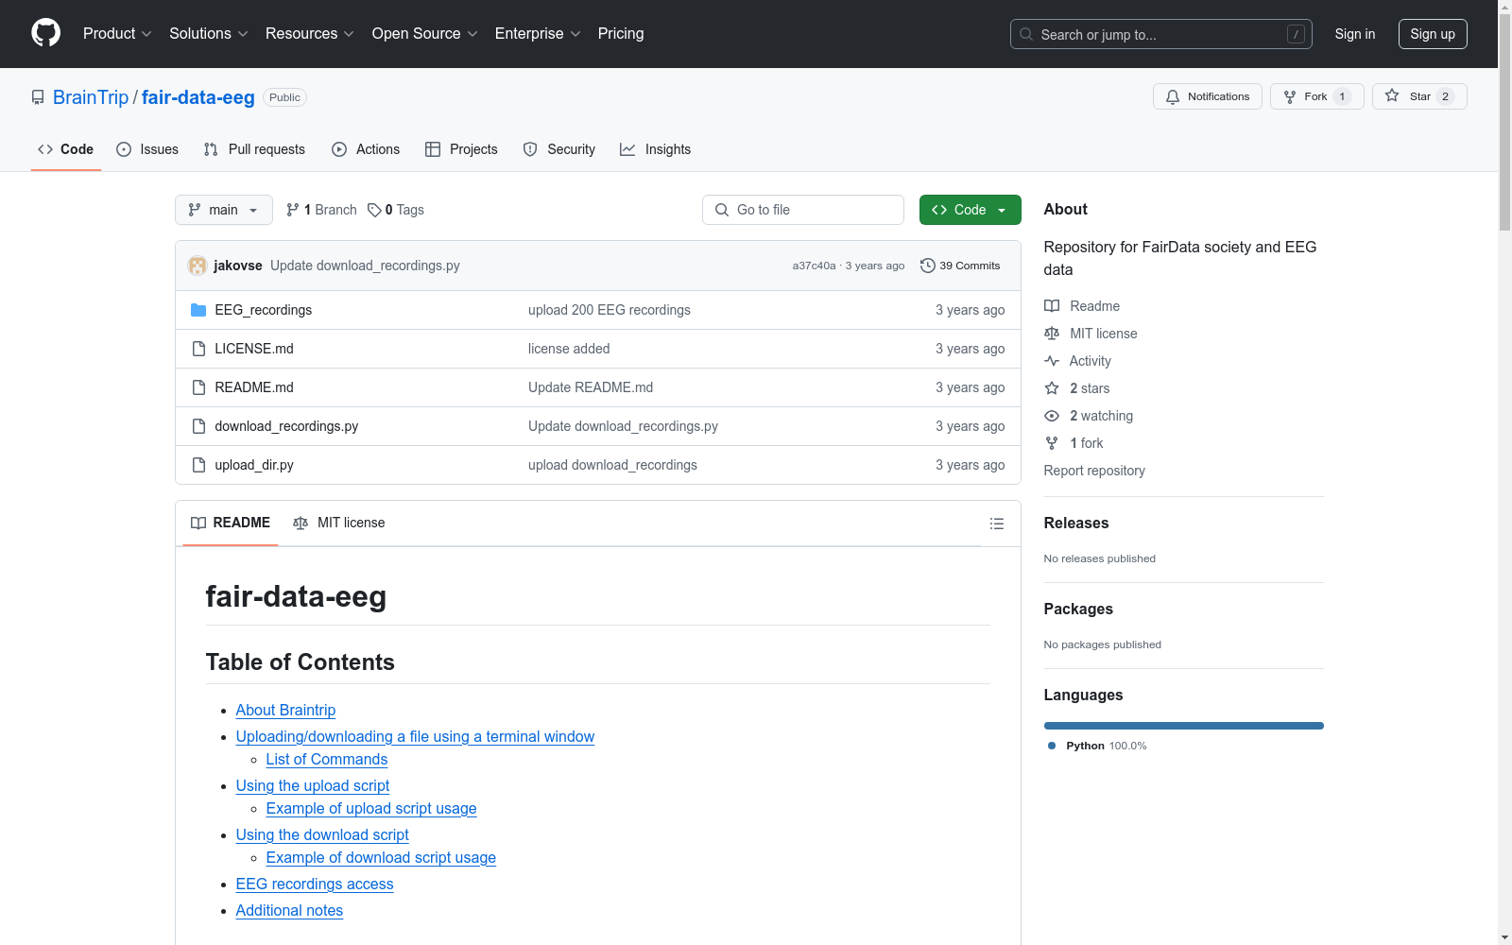Open the Issues tab
This screenshot has width=1512, height=945.
coord(147,149)
